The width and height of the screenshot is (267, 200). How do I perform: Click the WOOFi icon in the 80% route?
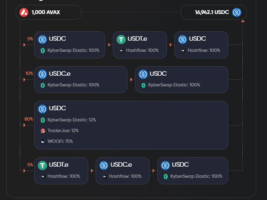43,142
